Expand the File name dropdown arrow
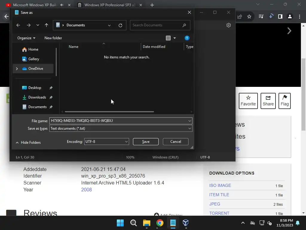The width and height of the screenshot is (306, 230). 189,121
